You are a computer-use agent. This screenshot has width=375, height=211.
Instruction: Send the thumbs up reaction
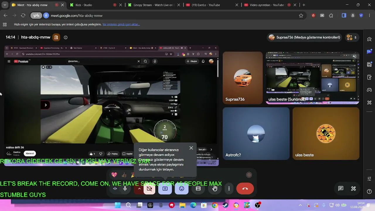point(124,175)
